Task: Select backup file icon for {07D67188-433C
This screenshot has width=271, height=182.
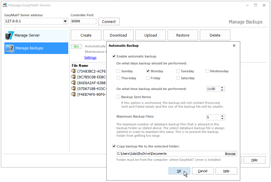Action: coord(73,89)
